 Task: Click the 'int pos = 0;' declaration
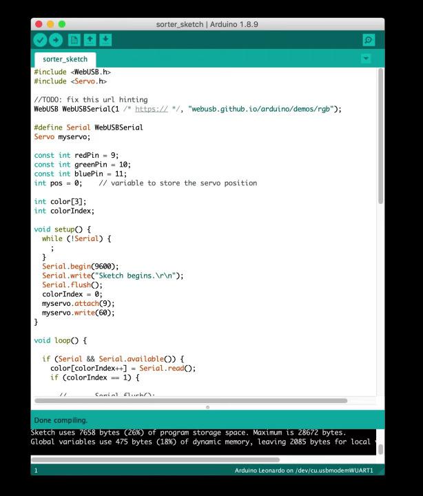(x=58, y=183)
